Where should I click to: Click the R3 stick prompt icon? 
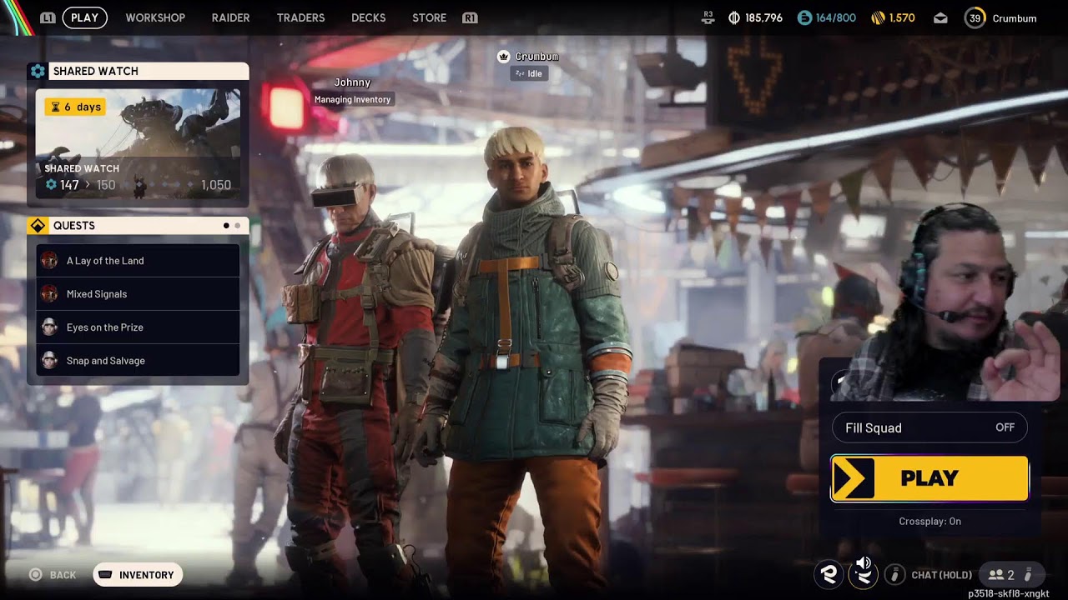point(708,17)
